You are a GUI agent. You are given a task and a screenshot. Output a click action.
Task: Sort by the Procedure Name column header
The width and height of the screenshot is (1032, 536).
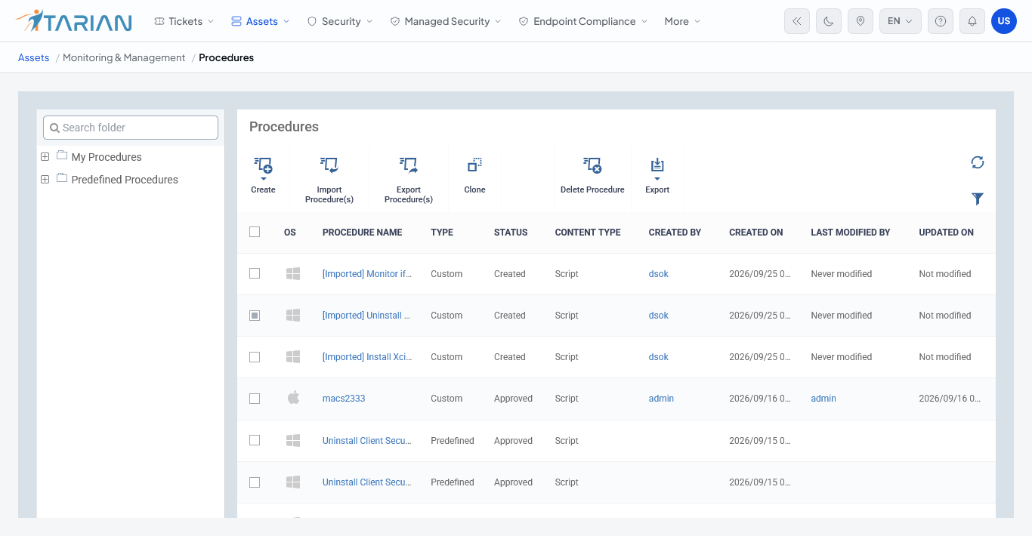click(x=362, y=233)
